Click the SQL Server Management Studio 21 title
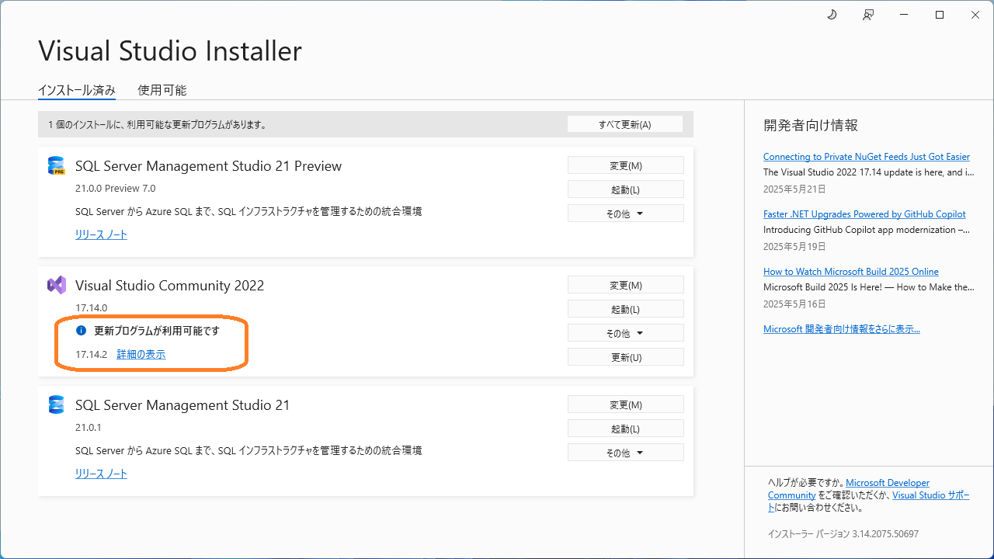The width and height of the screenshot is (994, 559). click(182, 405)
